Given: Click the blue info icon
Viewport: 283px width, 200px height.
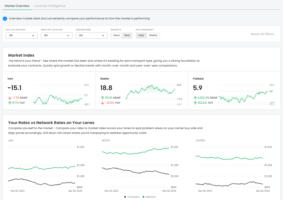Looking at the screenshot, I should [x=5, y=18].
